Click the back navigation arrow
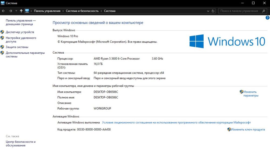 3,11
